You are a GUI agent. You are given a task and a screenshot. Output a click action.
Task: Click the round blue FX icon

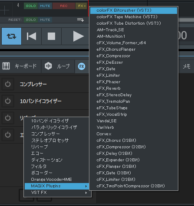82,66
